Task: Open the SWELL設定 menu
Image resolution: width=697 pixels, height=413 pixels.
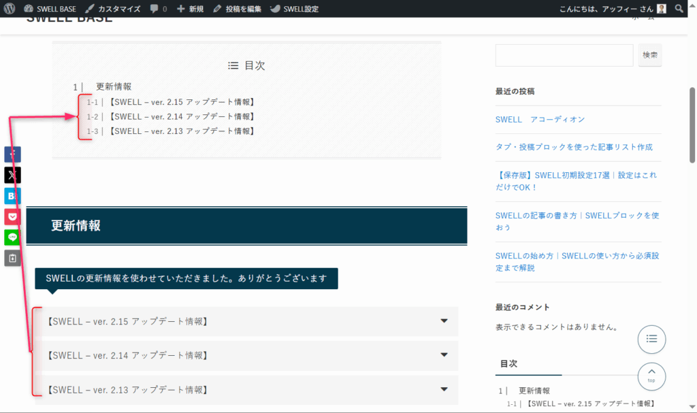Action: point(294,8)
